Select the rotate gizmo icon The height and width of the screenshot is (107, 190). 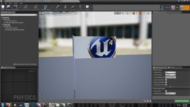[118, 13]
